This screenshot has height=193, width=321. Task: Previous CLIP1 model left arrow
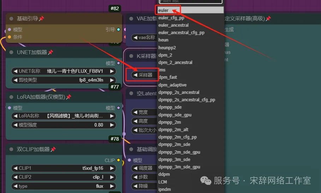pyautogui.click(x=15, y=168)
